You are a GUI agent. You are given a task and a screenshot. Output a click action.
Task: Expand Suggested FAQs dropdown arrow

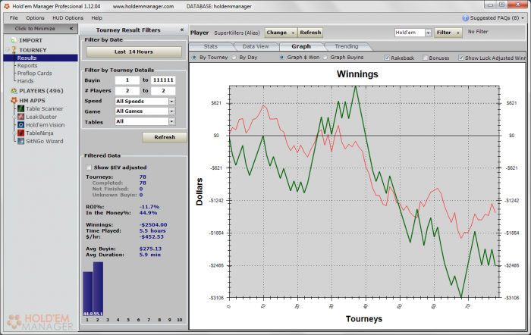click(x=523, y=18)
